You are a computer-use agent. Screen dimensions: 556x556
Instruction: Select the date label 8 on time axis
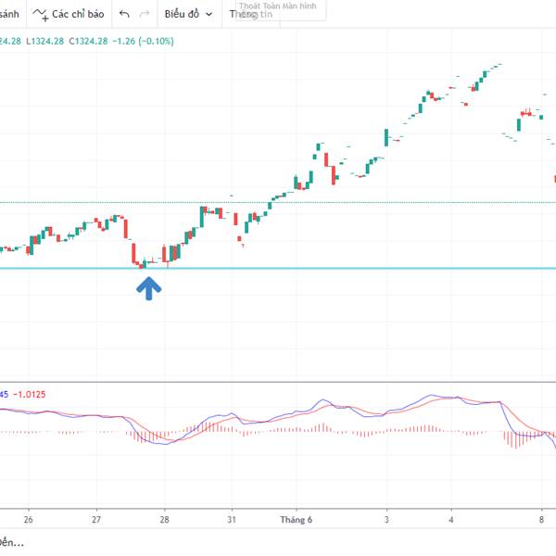click(541, 520)
